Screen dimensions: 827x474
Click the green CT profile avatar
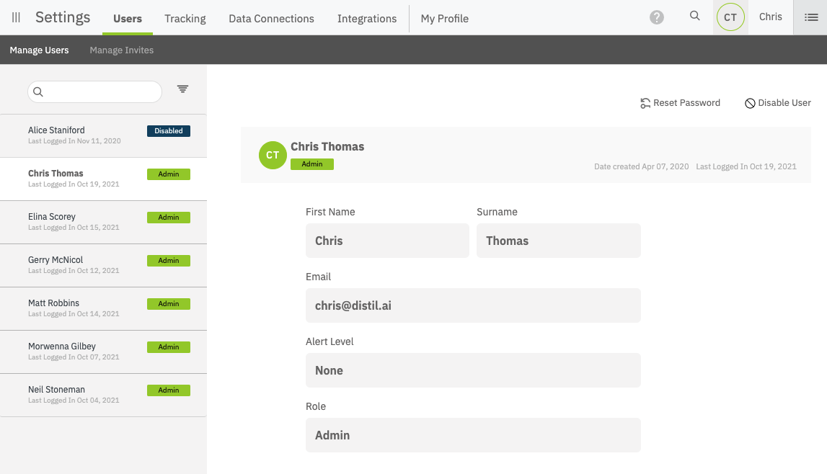pyautogui.click(x=273, y=155)
